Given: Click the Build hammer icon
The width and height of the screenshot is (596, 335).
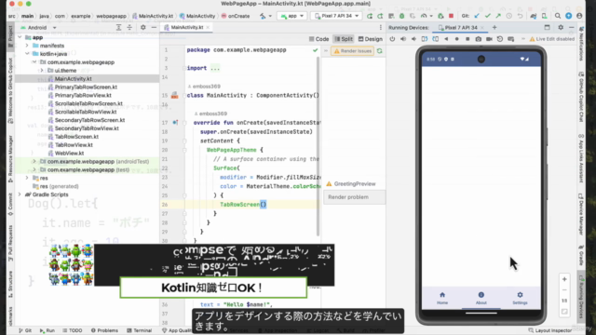Looking at the screenshot, I should pos(263,16).
